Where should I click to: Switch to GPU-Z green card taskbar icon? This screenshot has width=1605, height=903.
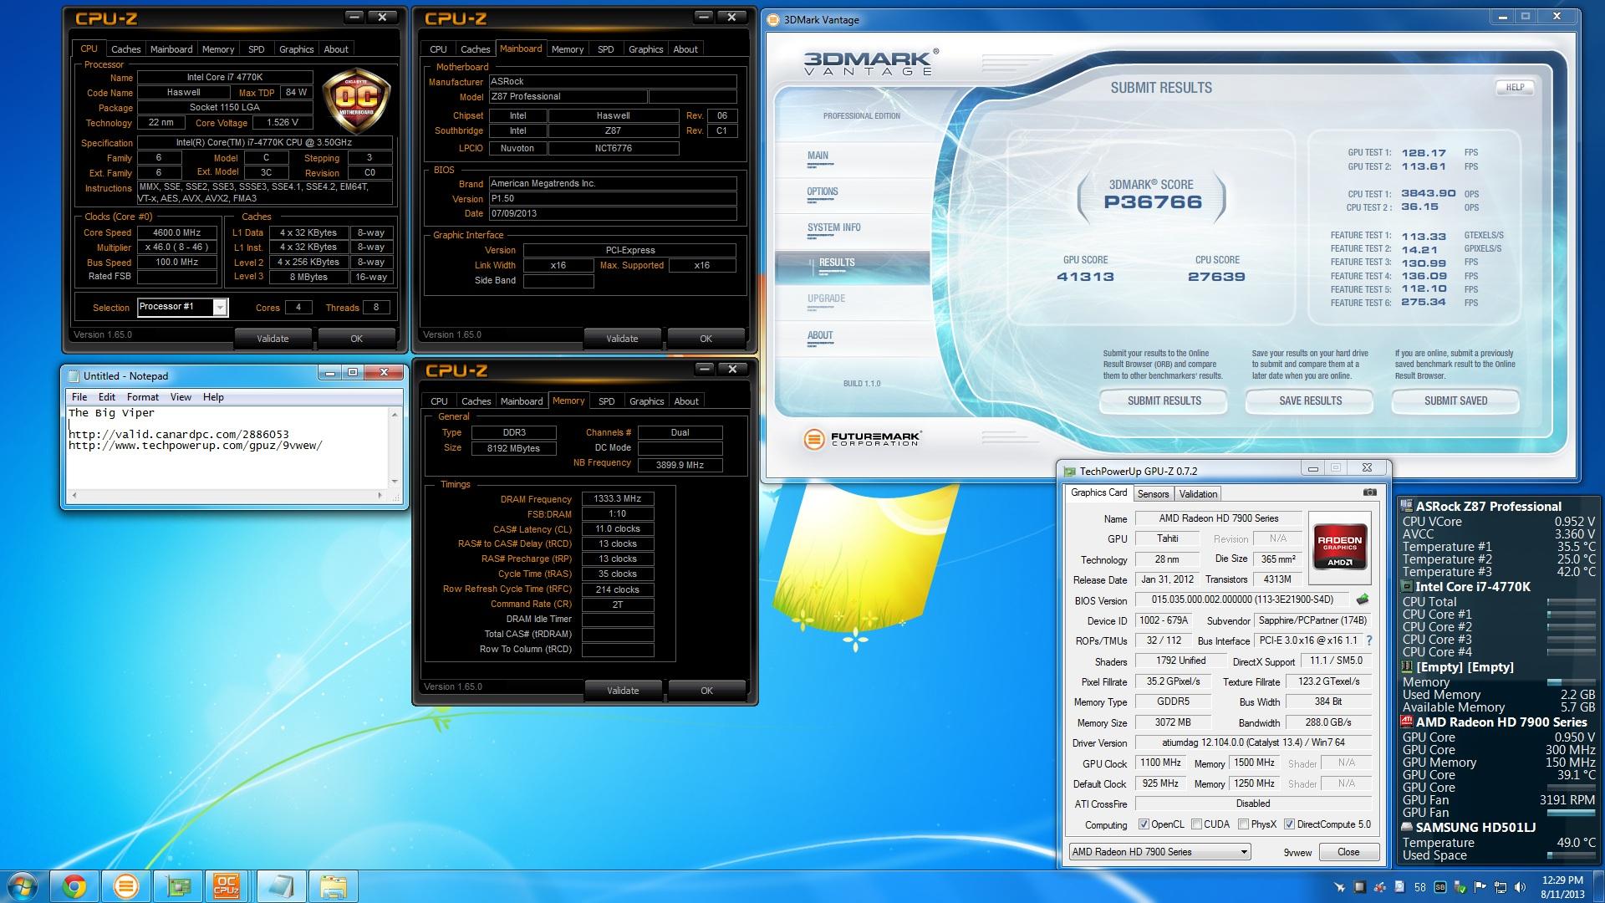pos(178,886)
